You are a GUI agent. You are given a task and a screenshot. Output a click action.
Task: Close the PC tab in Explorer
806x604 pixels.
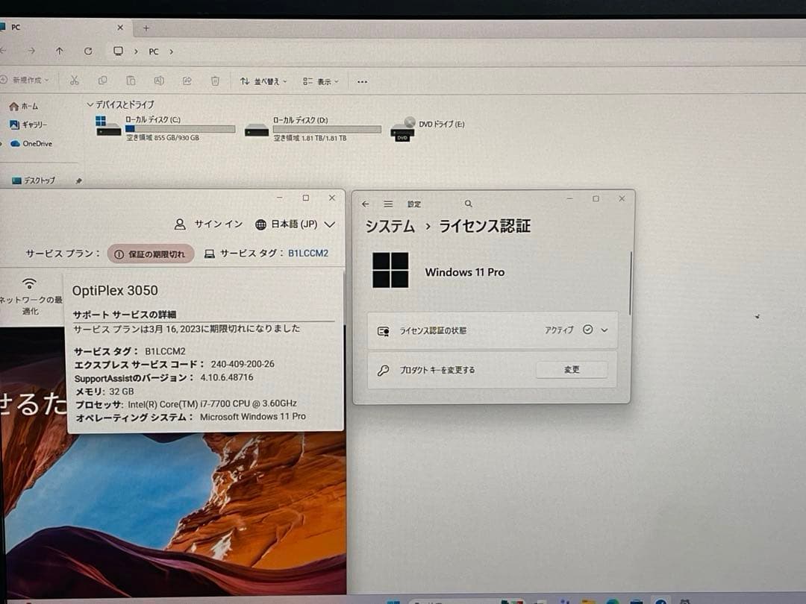pyautogui.click(x=120, y=28)
